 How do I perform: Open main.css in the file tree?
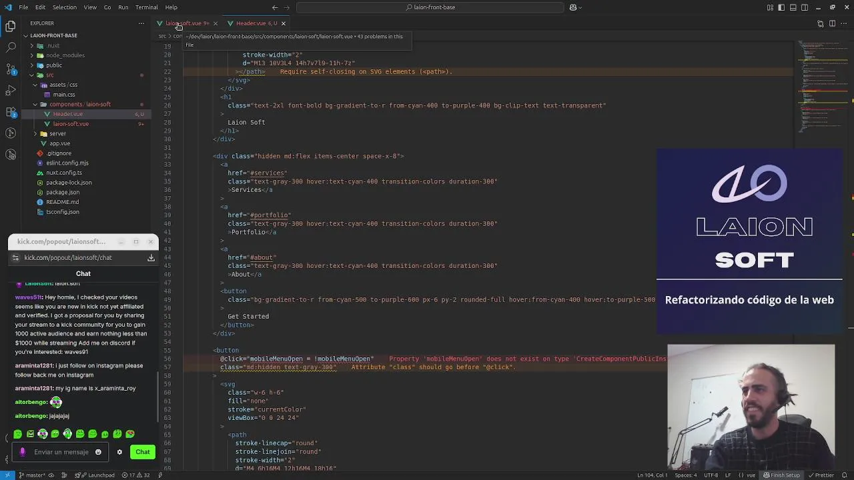[x=64, y=95]
